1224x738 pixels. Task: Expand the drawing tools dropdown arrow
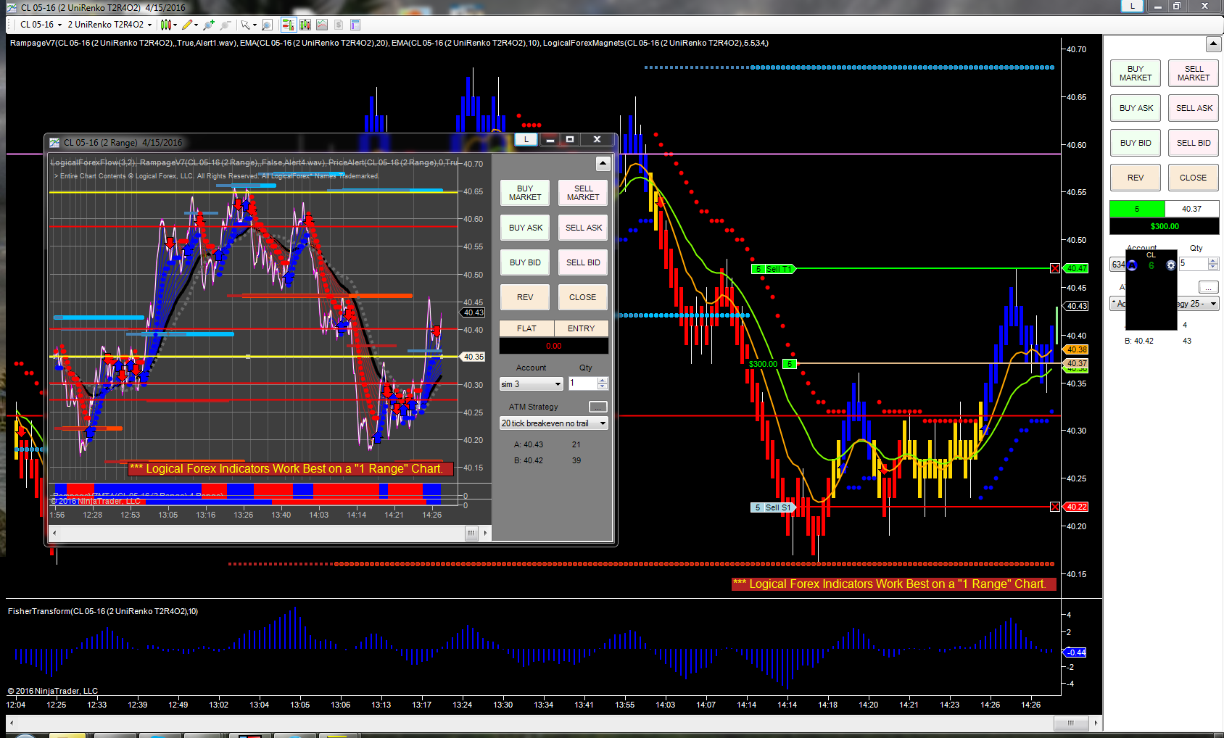click(x=196, y=25)
